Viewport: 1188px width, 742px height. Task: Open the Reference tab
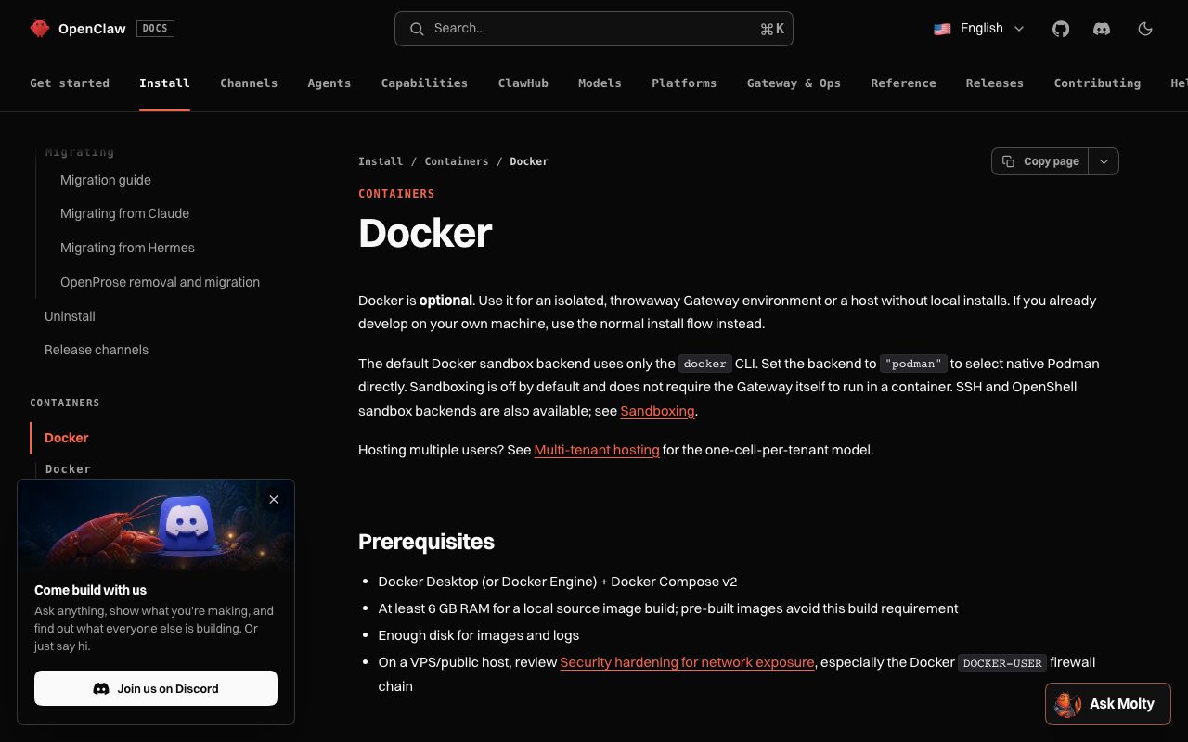pos(903,83)
